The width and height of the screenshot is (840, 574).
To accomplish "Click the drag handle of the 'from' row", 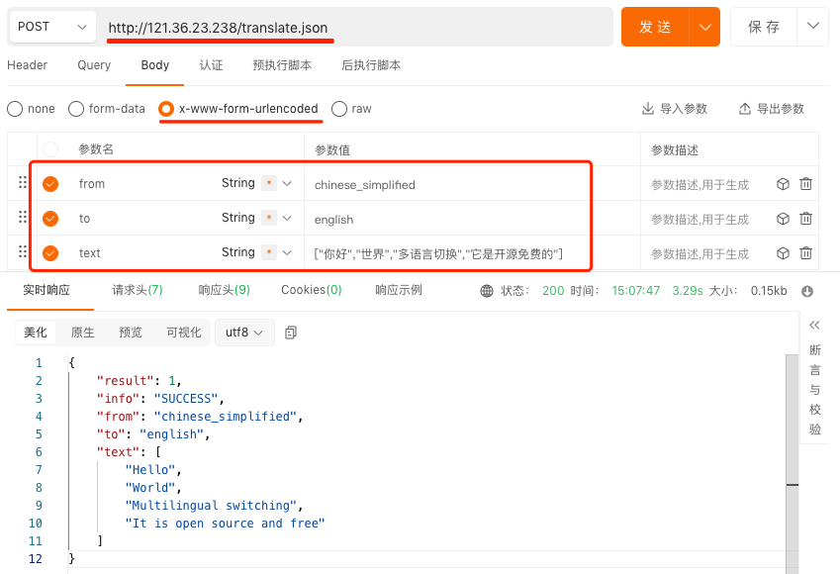I will click(22, 183).
